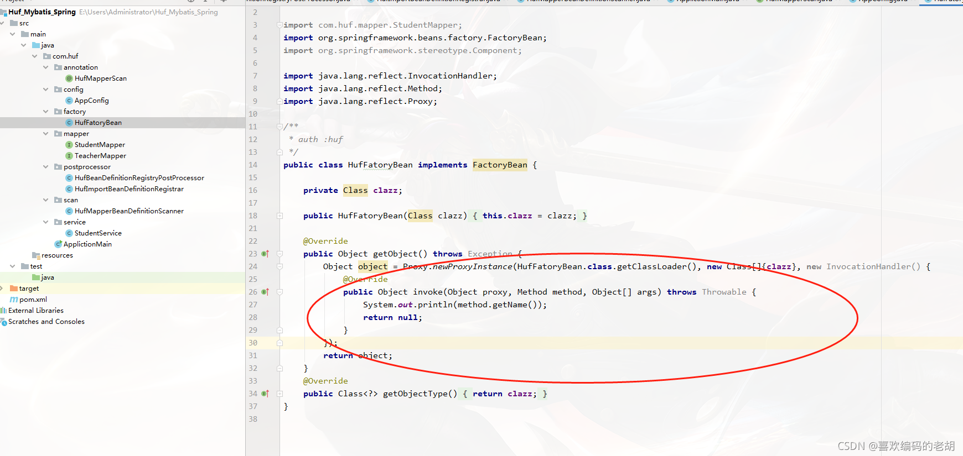This screenshot has height=456, width=963.
Task: Click target folder icon
Action: pyautogui.click(x=14, y=289)
